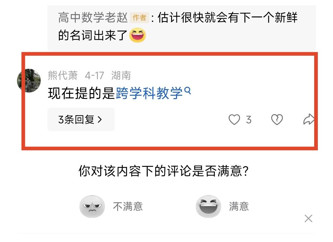Like the comment with the heart icon
The image size is (333, 242).
coord(234,120)
